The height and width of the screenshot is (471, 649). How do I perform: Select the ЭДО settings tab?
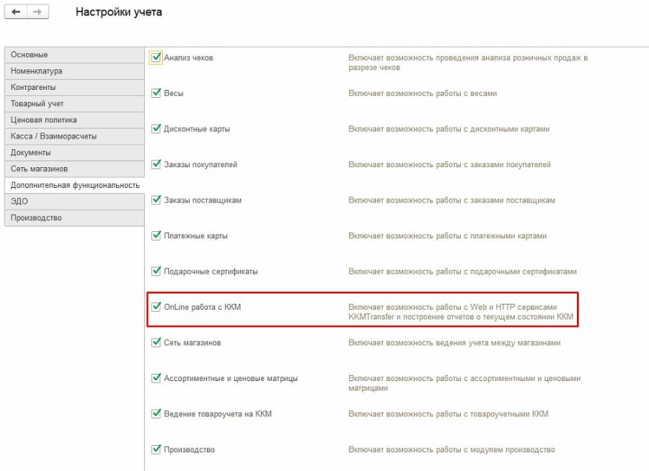click(x=74, y=202)
